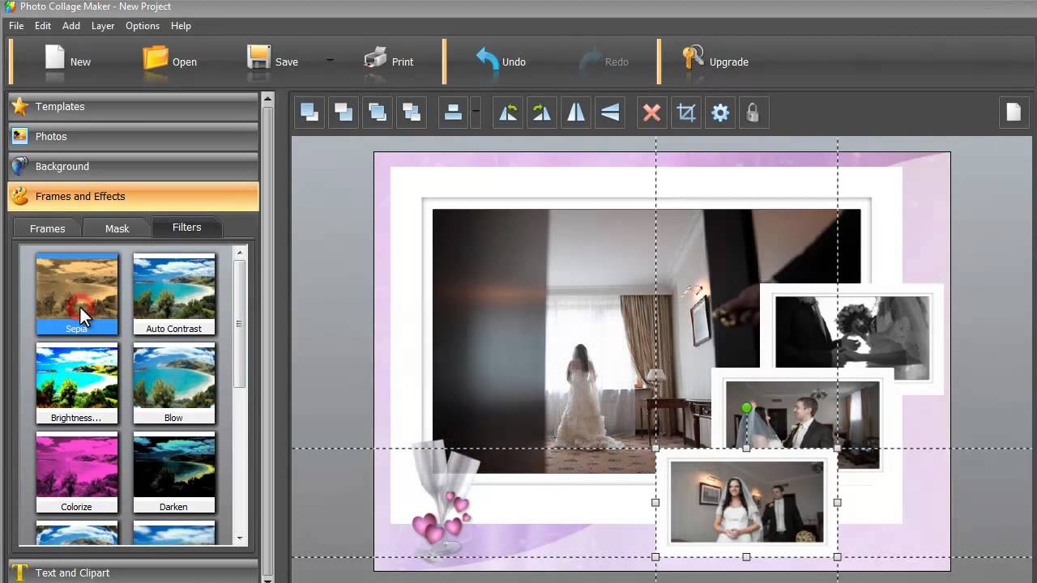
Task: Open the Options menu
Action: pyautogui.click(x=143, y=26)
